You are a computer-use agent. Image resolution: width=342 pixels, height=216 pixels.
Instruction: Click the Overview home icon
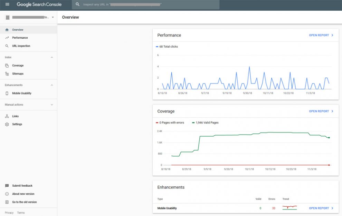(x=7, y=30)
